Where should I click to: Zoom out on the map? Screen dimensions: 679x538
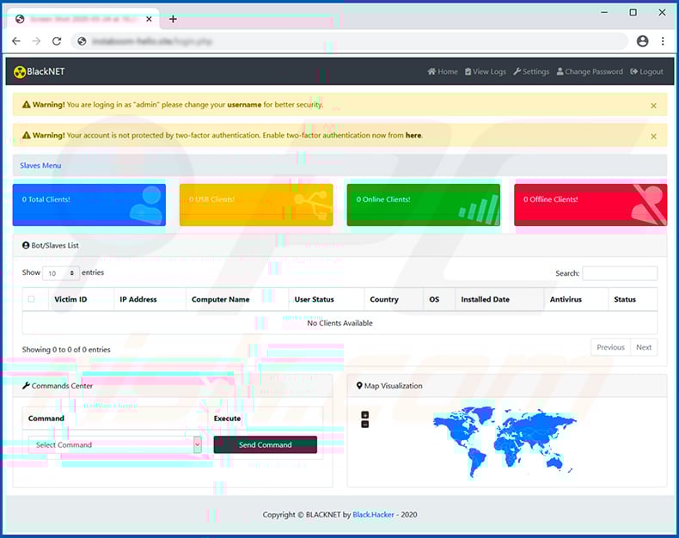(x=365, y=424)
